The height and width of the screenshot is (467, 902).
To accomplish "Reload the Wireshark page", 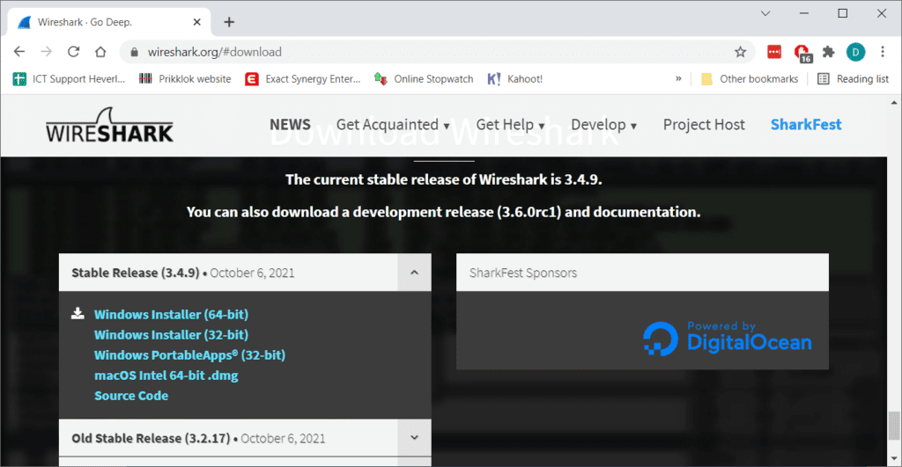I will coord(74,52).
